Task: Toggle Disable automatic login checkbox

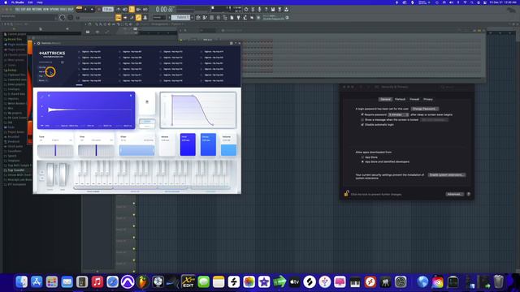Action: (362, 124)
